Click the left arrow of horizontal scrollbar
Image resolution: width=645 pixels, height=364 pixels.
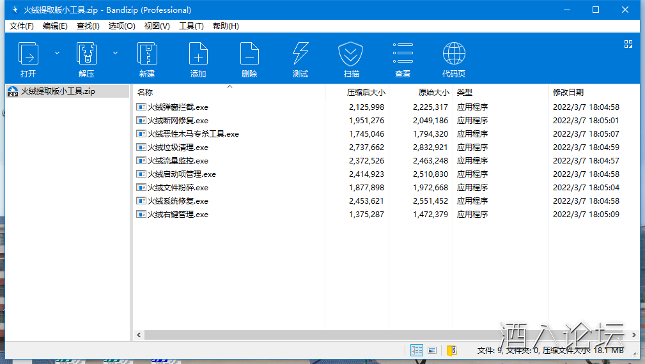139,335
